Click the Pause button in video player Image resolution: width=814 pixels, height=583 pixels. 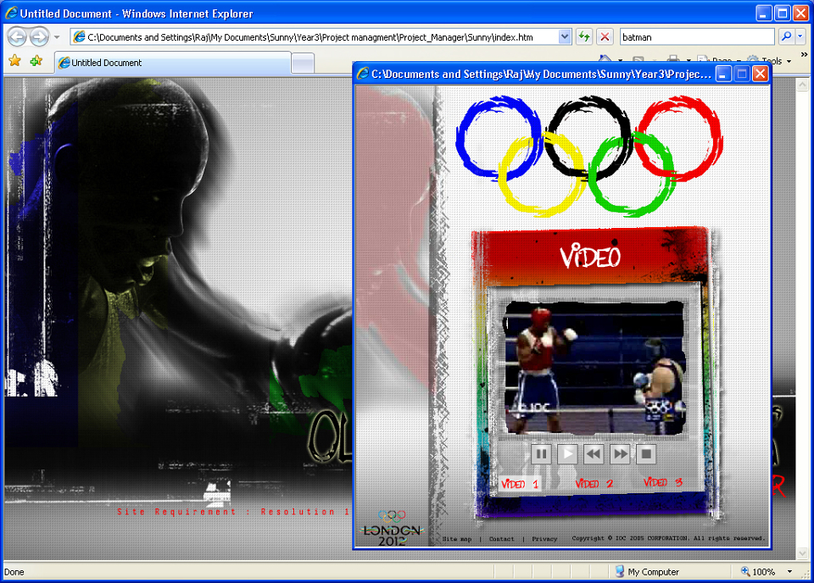pyautogui.click(x=541, y=454)
